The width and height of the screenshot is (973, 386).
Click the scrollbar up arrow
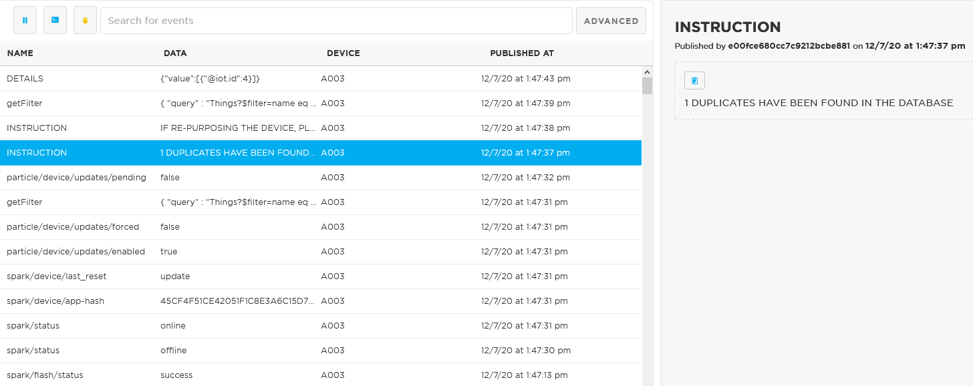pos(647,71)
